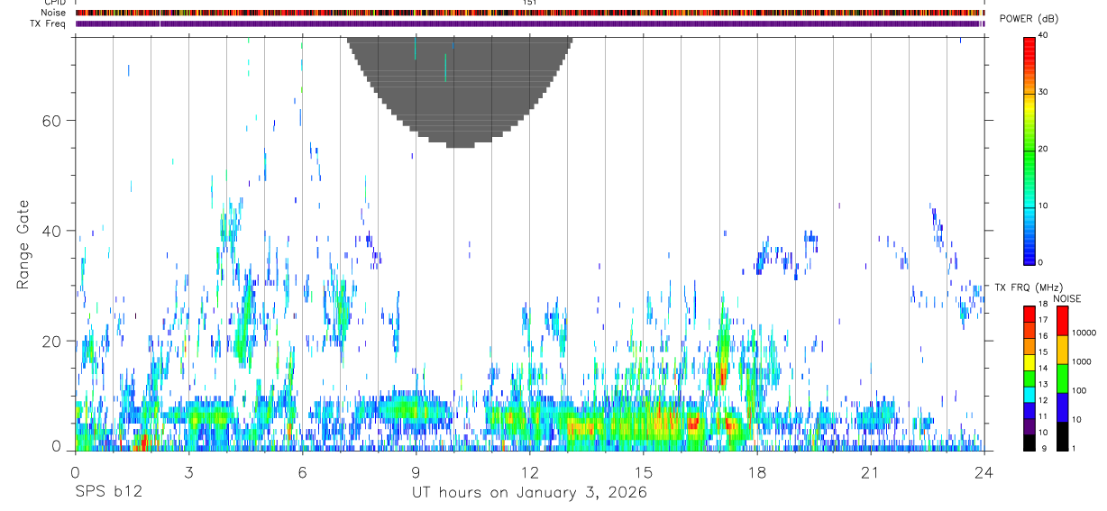This screenshot has height=511, width=1107.
Task: Click the TX Freq row label at the top left
Action: pyautogui.click(x=48, y=23)
